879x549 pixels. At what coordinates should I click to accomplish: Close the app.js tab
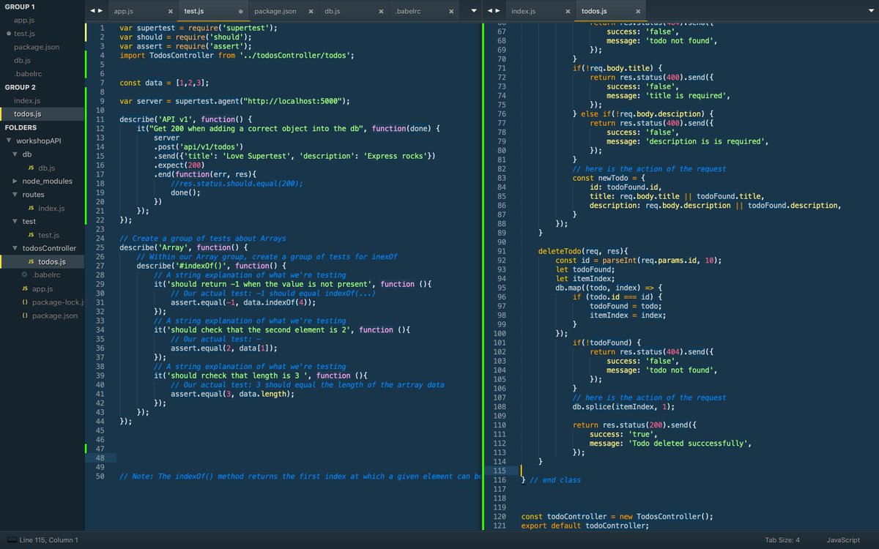[170, 12]
